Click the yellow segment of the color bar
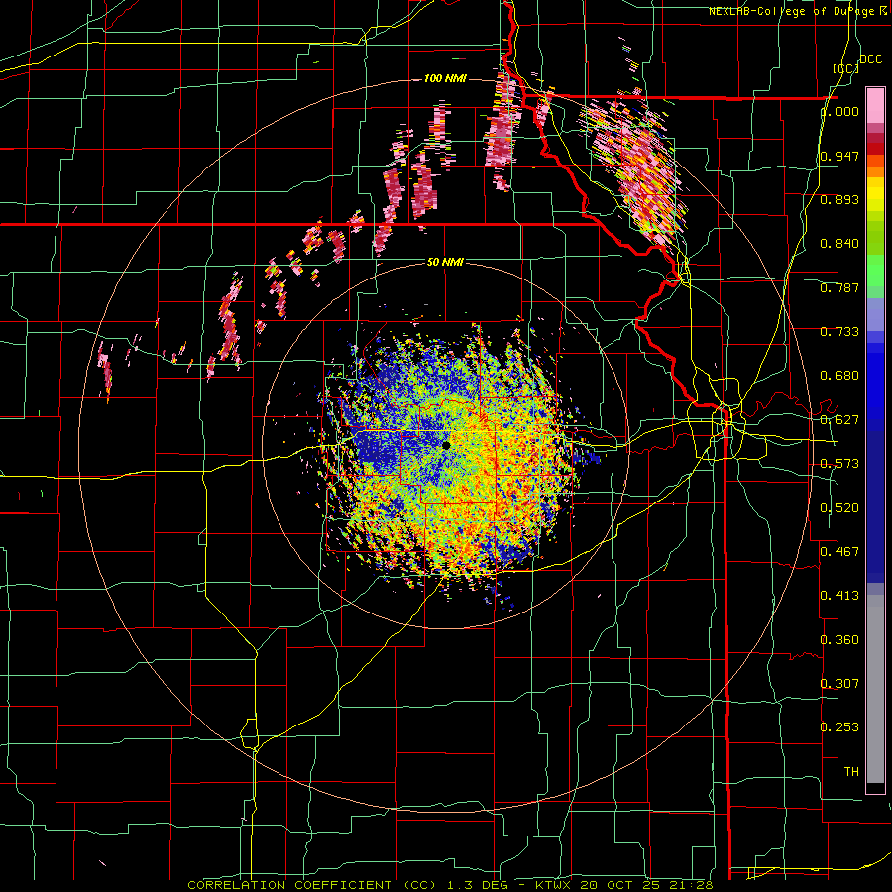Image resolution: width=892 pixels, height=892 pixels. (x=875, y=194)
